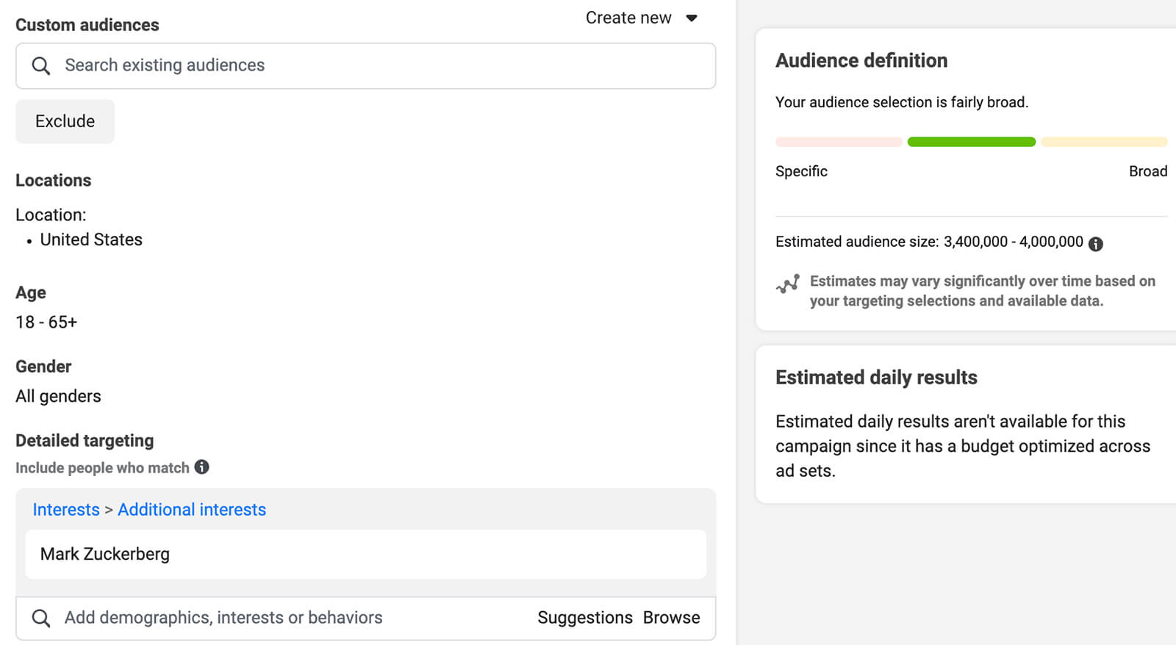Select the United States location entry
The width and height of the screenshot is (1176, 645).
tap(91, 239)
